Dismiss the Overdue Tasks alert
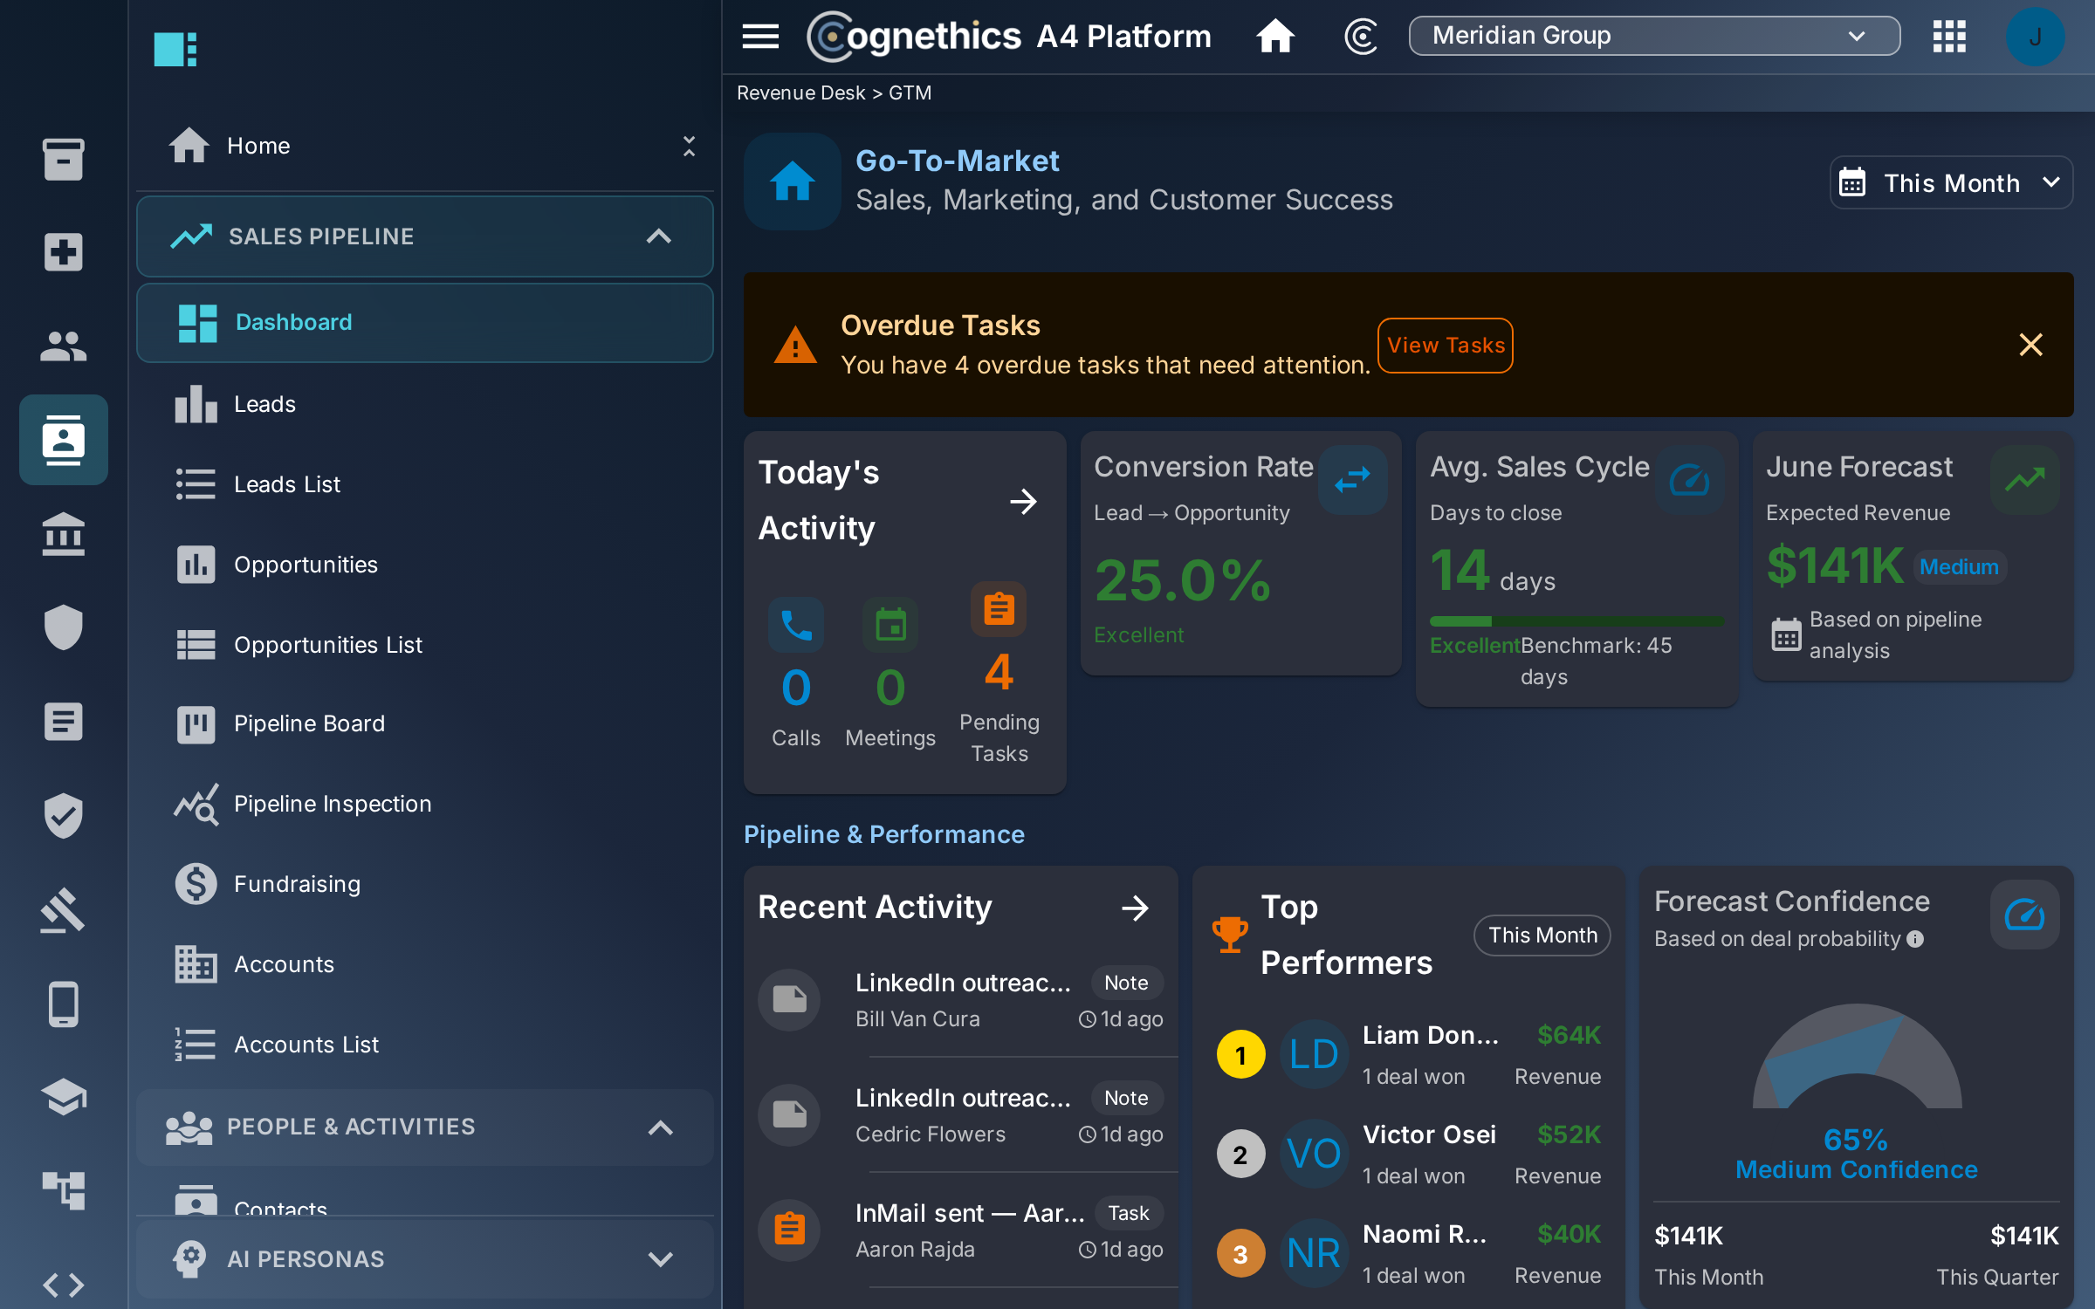Image resolution: width=2095 pixels, height=1309 pixels. (x=2031, y=345)
